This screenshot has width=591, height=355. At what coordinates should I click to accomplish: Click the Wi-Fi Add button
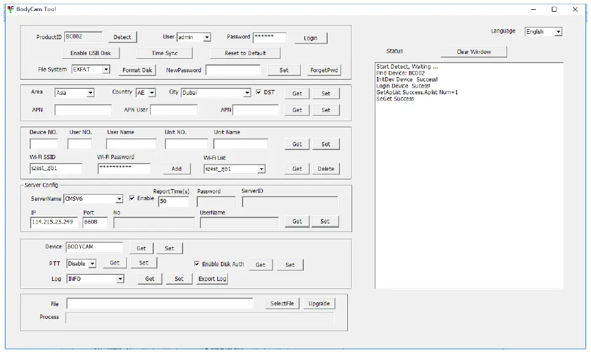pyautogui.click(x=176, y=169)
